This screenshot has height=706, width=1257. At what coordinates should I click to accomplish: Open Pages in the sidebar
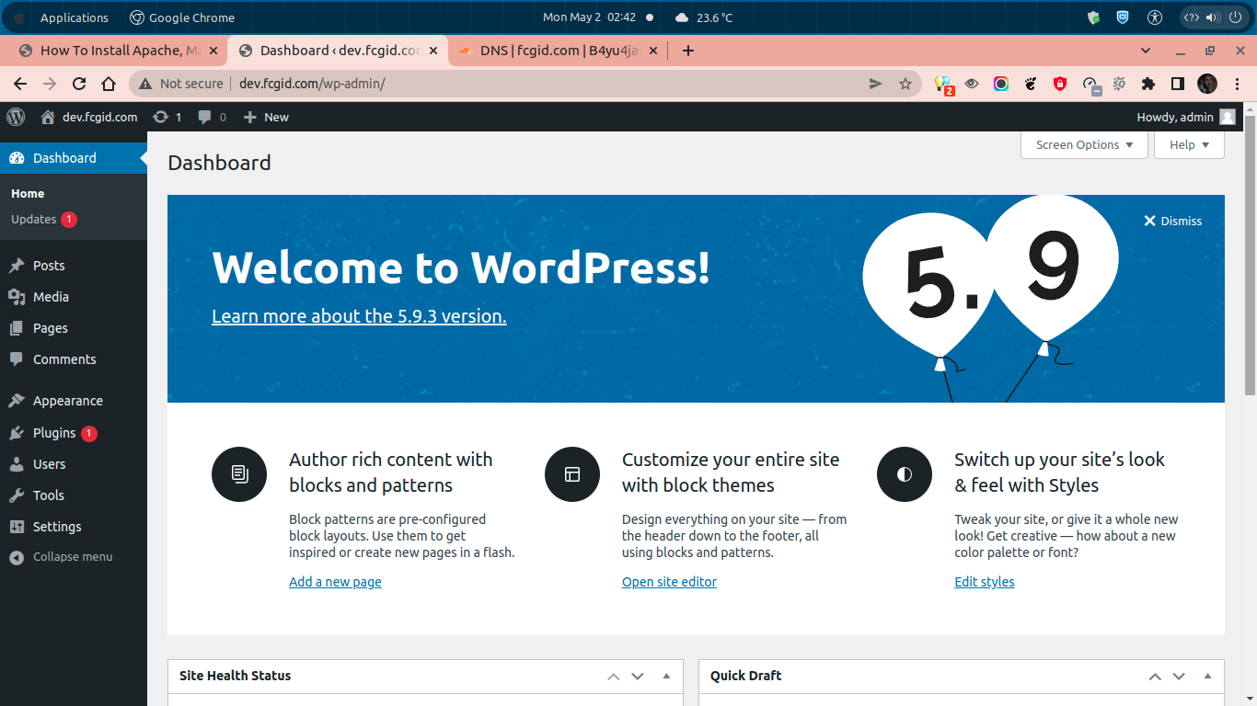click(74, 328)
